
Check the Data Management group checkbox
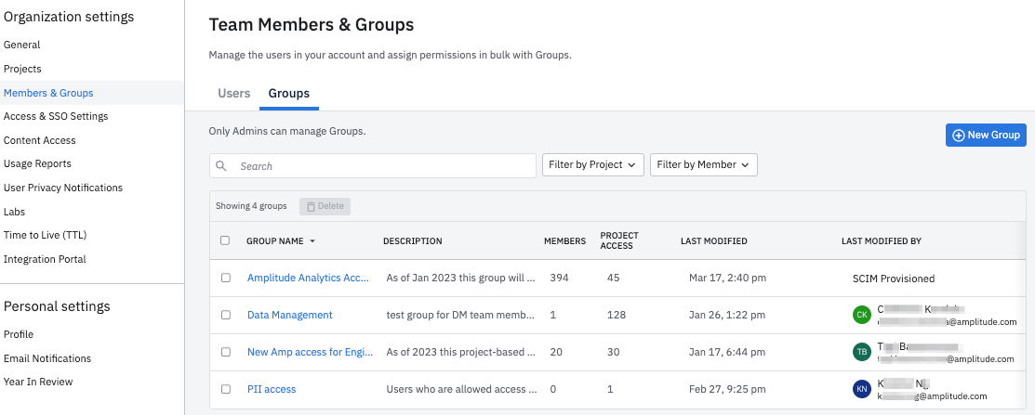point(226,315)
